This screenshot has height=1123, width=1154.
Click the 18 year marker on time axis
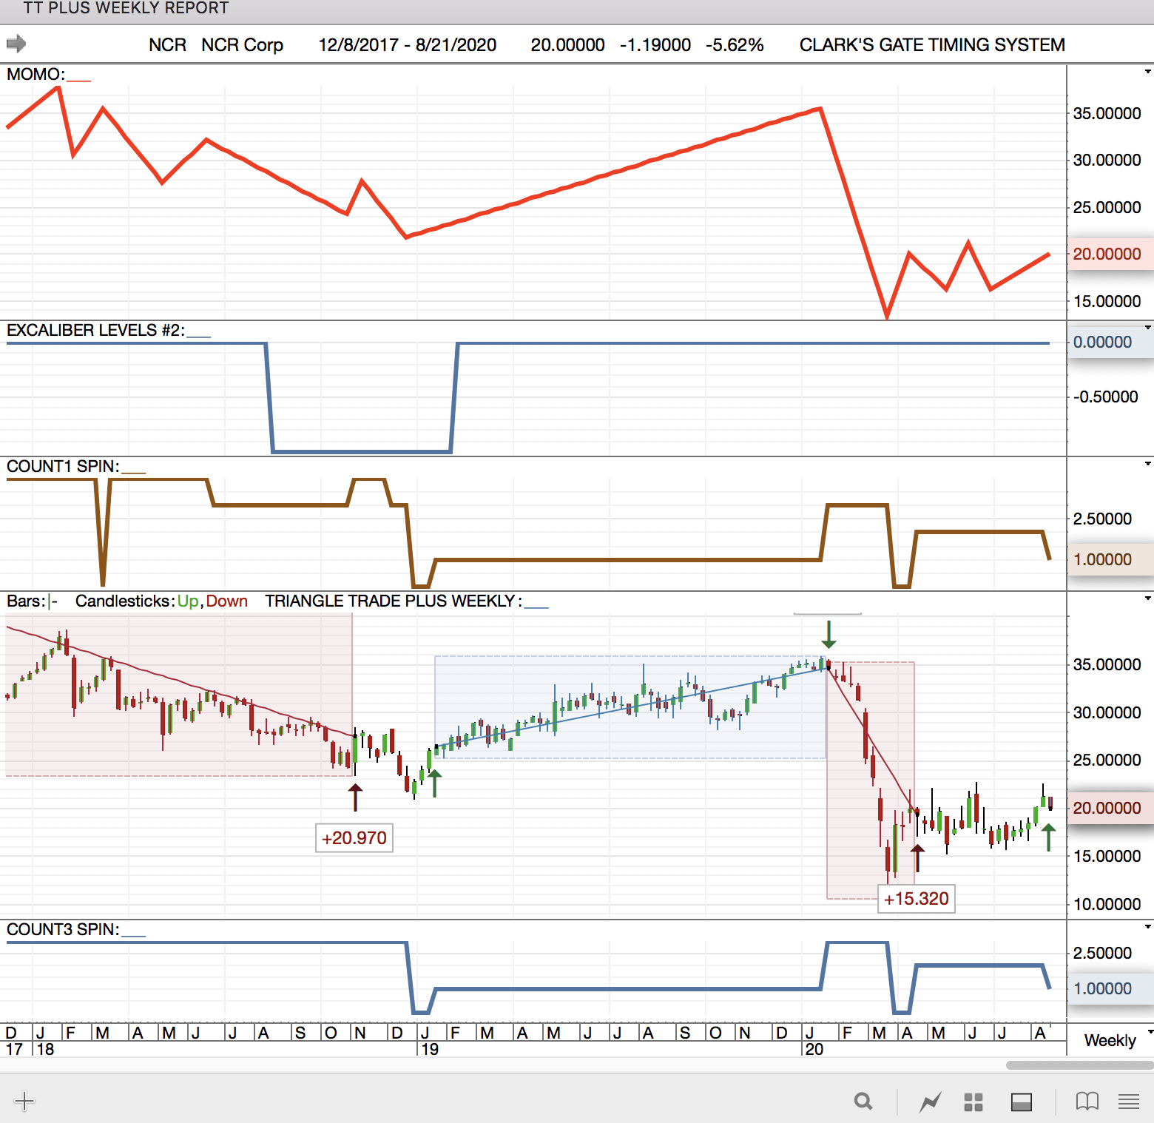[x=45, y=1049]
